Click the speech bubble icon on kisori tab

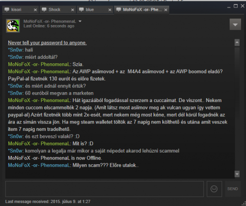point(7,9)
